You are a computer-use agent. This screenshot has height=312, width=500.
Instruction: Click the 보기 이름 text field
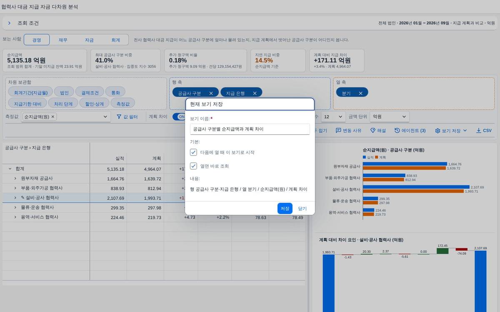(x=250, y=129)
